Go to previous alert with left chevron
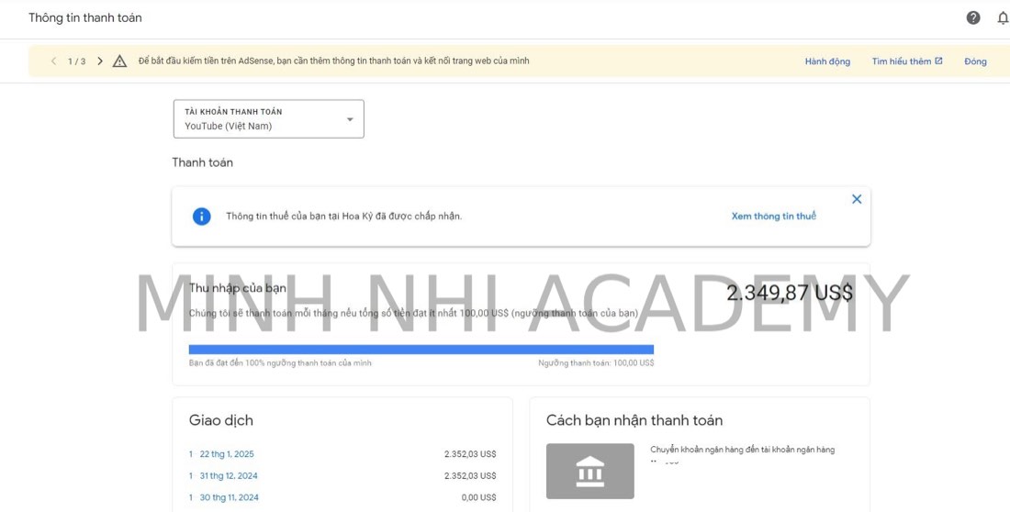This screenshot has width=1010, height=512. click(53, 61)
